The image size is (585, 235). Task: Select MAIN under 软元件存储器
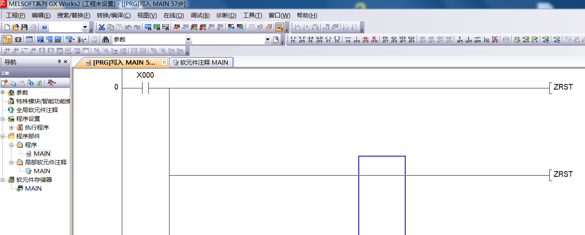[x=33, y=189]
